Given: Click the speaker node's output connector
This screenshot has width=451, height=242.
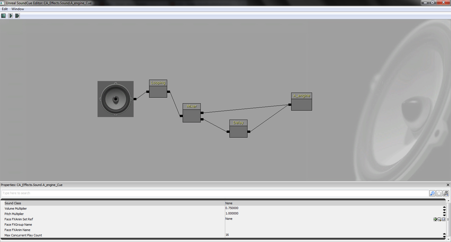Looking at the screenshot, I should click(135, 99).
